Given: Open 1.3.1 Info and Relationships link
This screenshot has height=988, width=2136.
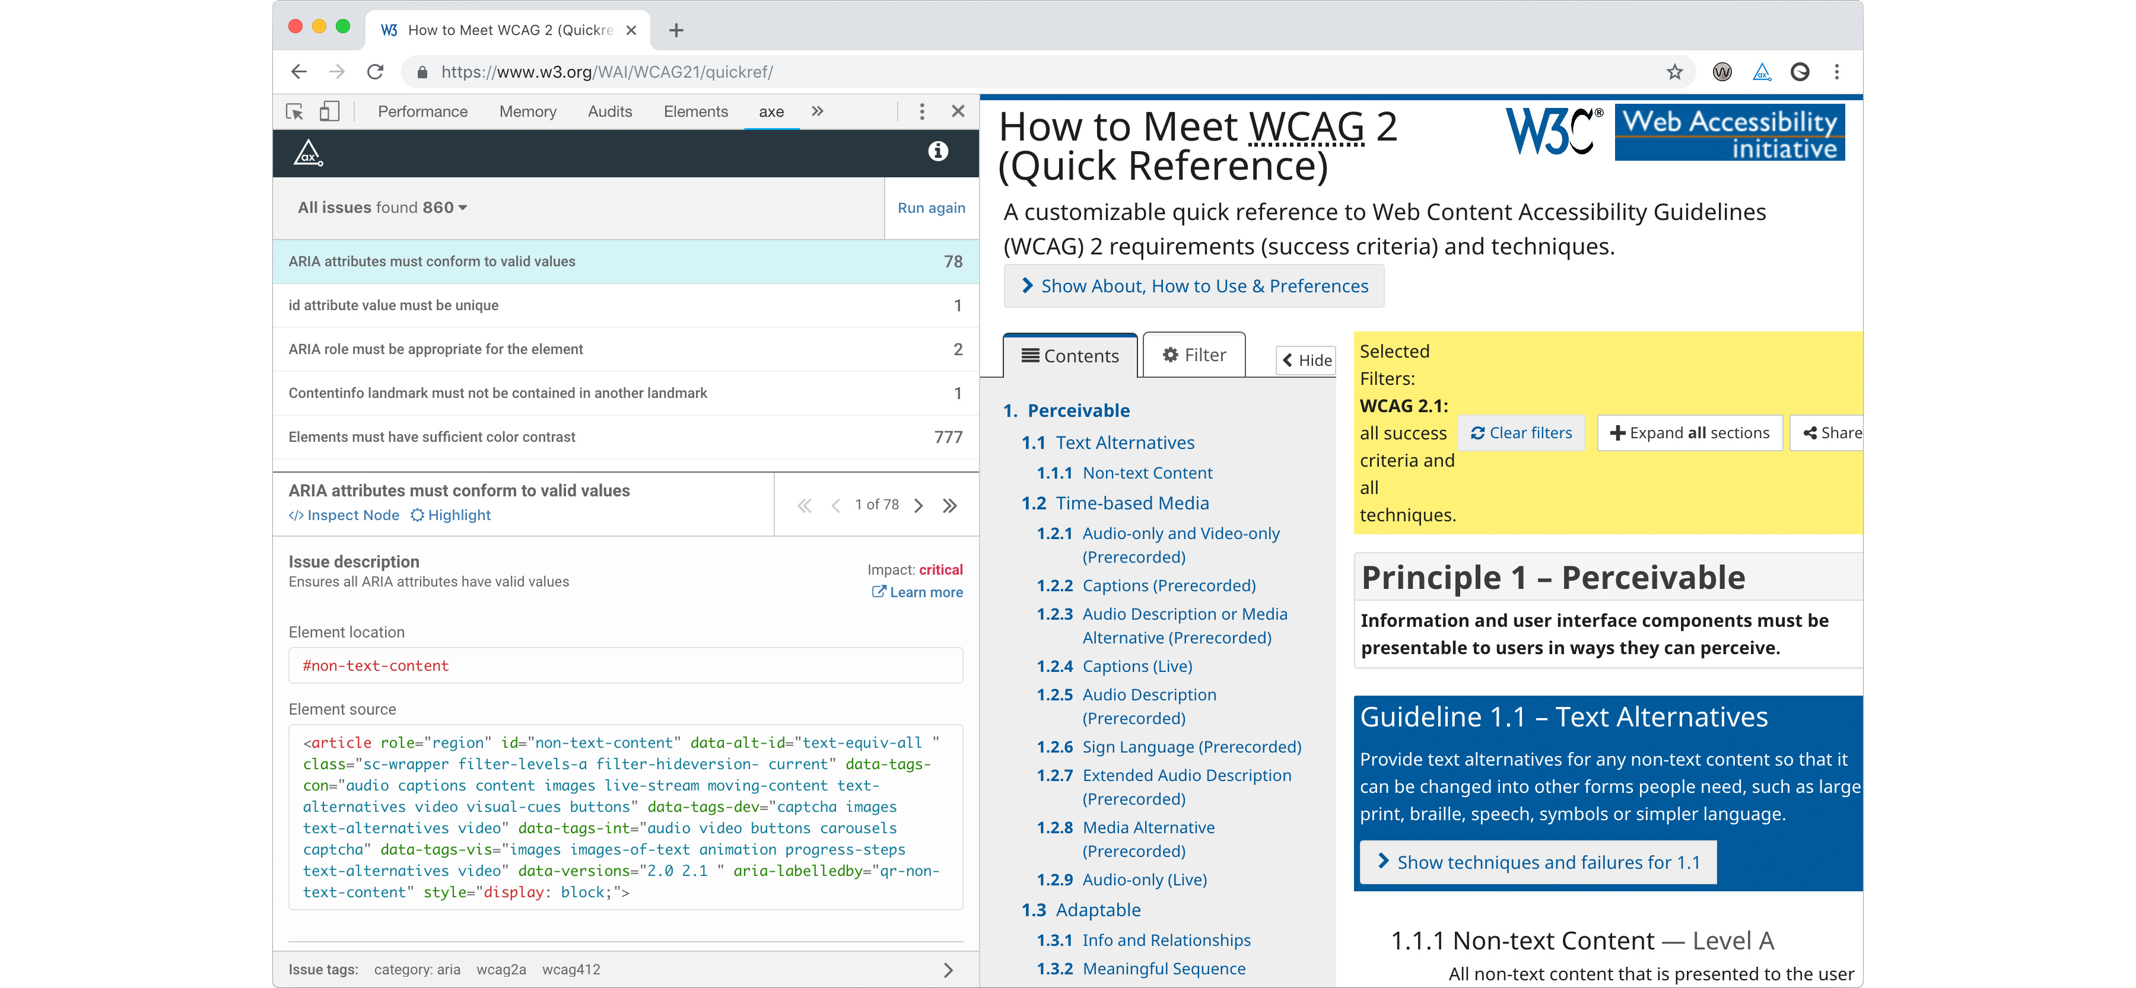Looking at the screenshot, I should click(x=1143, y=941).
